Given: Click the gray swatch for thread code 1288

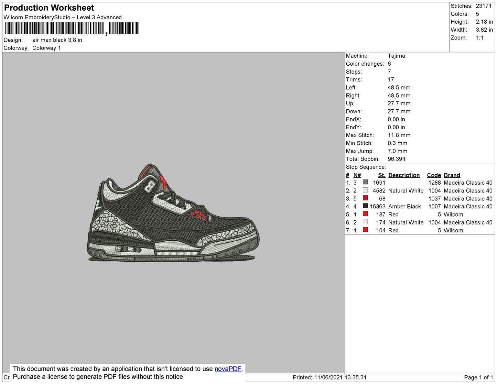Looking at the screenshot, I should point(365,182).
